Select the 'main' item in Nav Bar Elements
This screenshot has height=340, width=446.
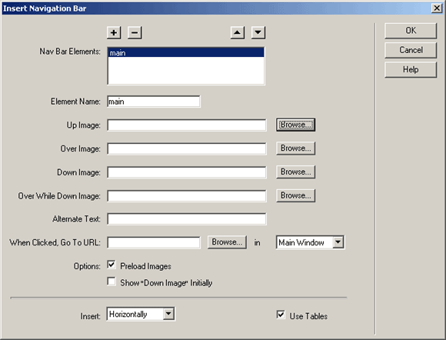click(186, 52)
